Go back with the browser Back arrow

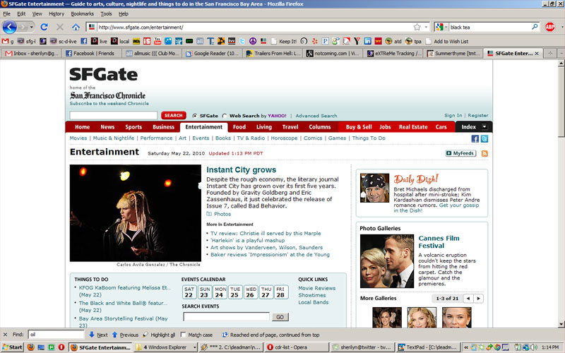point(10,27)
